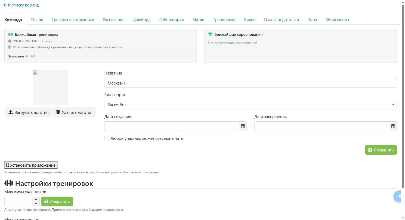Save max participants with 'Сохранить' button
Image resolution: width=405 pixels, height=220 pixels.
coord(57,202)
